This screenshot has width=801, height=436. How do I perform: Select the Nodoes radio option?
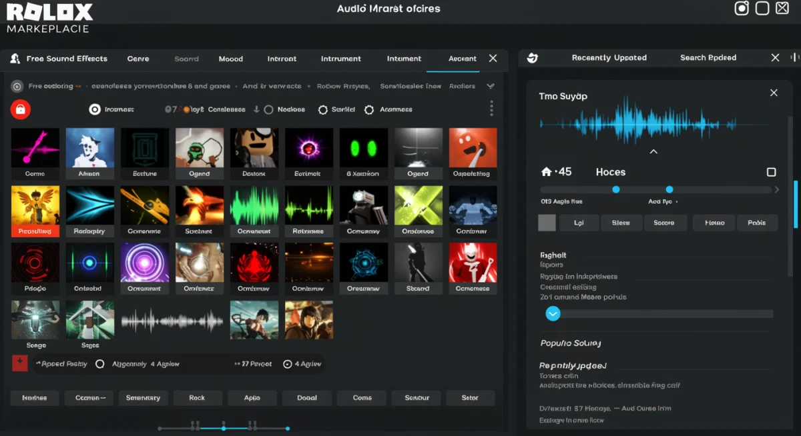(x=268, y=109)
